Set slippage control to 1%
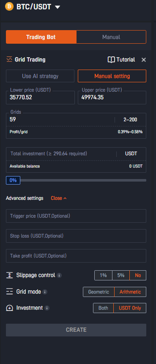The image size is (156, 364). (x=103, y=275)
